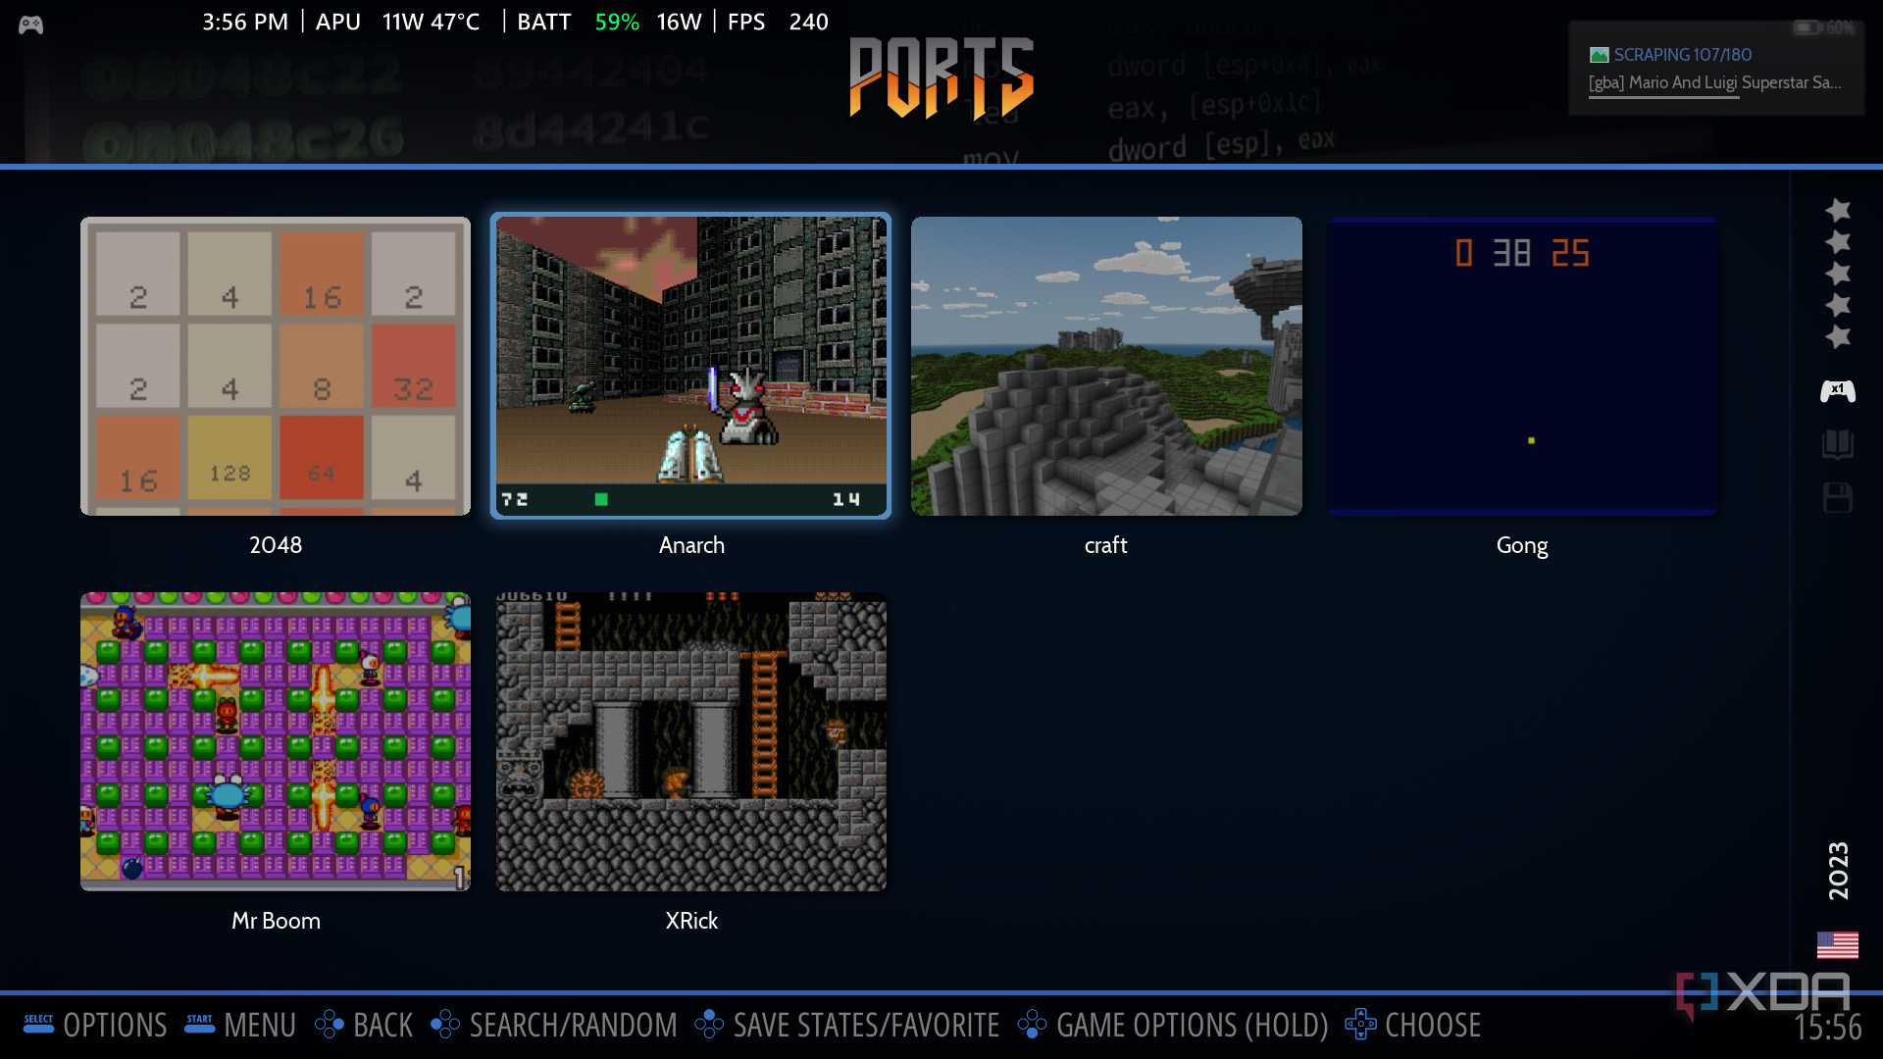Click the face-button icon beside BACK
Viewport: 1883px width, 1059px height.
click(x=330, y=1025)
